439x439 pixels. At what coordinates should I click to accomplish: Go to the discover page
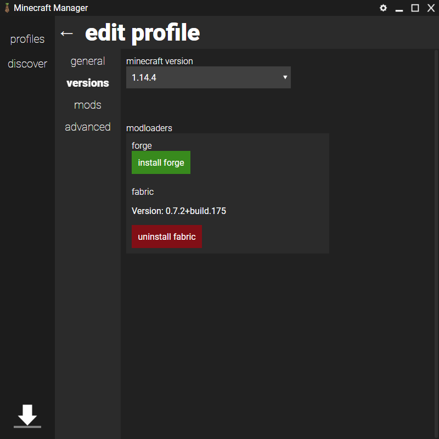pyautogui.click(x=27, y=64)
